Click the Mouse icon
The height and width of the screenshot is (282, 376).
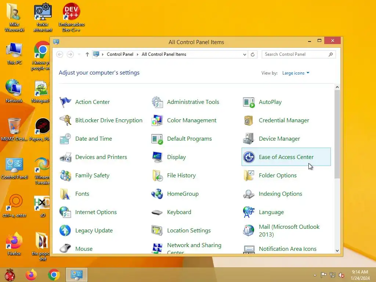(x=65, y=248)
